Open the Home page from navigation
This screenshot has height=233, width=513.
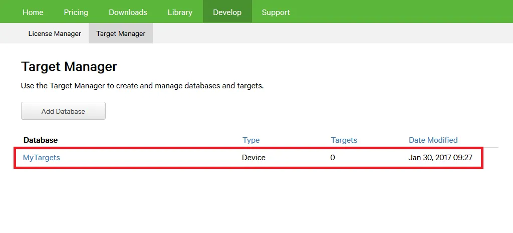pos(33,12)
